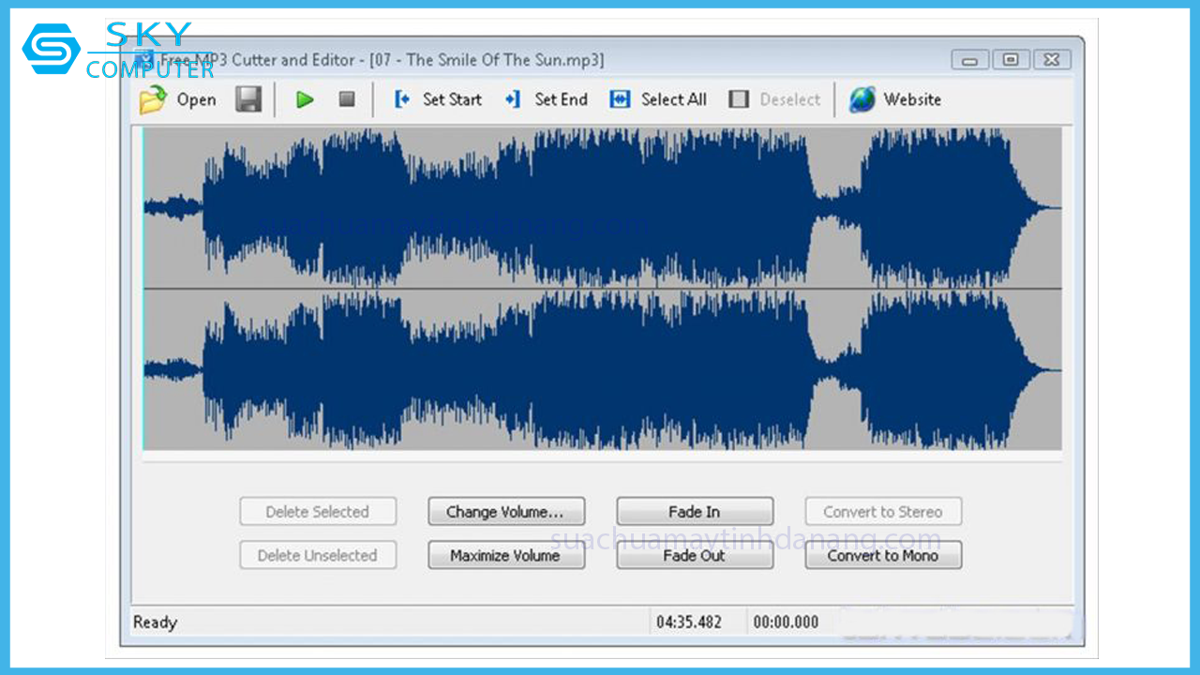Click inside the upper channel waveform
1200x675 pixels.
[602, 208]
